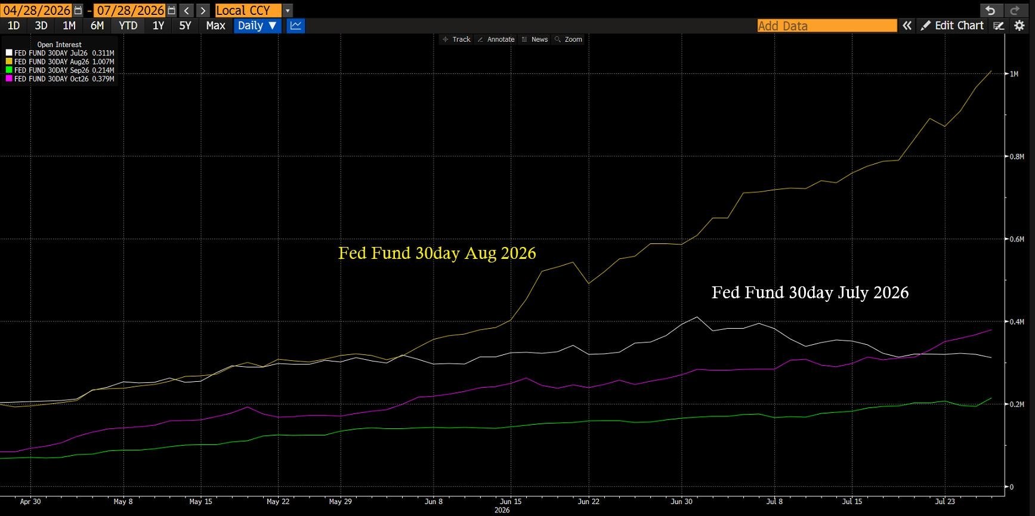
Task: Click the May 8 x-axis date label
Action: 123,502
